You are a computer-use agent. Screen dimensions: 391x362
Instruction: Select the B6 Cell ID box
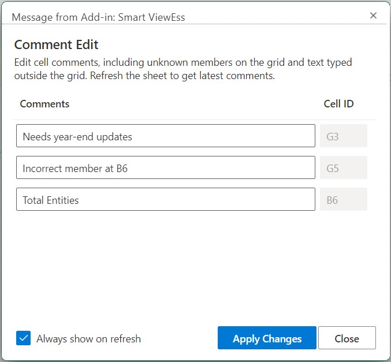344,200
